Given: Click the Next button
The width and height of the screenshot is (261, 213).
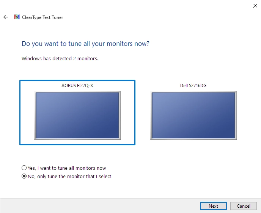Looking at the screenshot, I should coord(214,206).
